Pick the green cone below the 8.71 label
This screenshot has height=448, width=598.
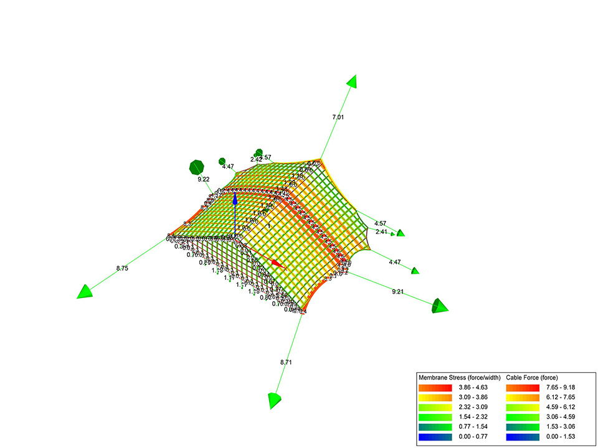click(x=273, y=400)
